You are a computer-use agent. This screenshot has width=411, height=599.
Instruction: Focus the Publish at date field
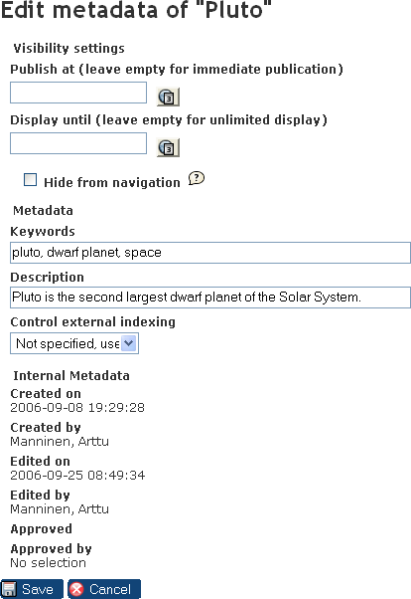(78, 93)
